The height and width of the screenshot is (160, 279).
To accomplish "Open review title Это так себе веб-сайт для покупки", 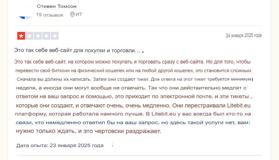I will (x=77, y=50).
